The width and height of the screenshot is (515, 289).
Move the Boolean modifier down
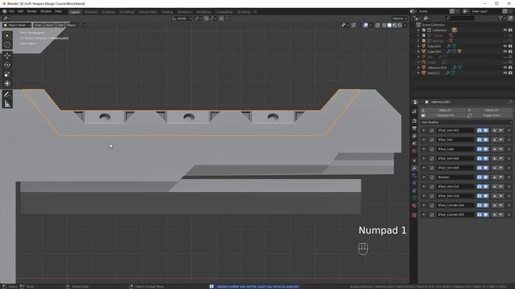(x=501, y=177)
